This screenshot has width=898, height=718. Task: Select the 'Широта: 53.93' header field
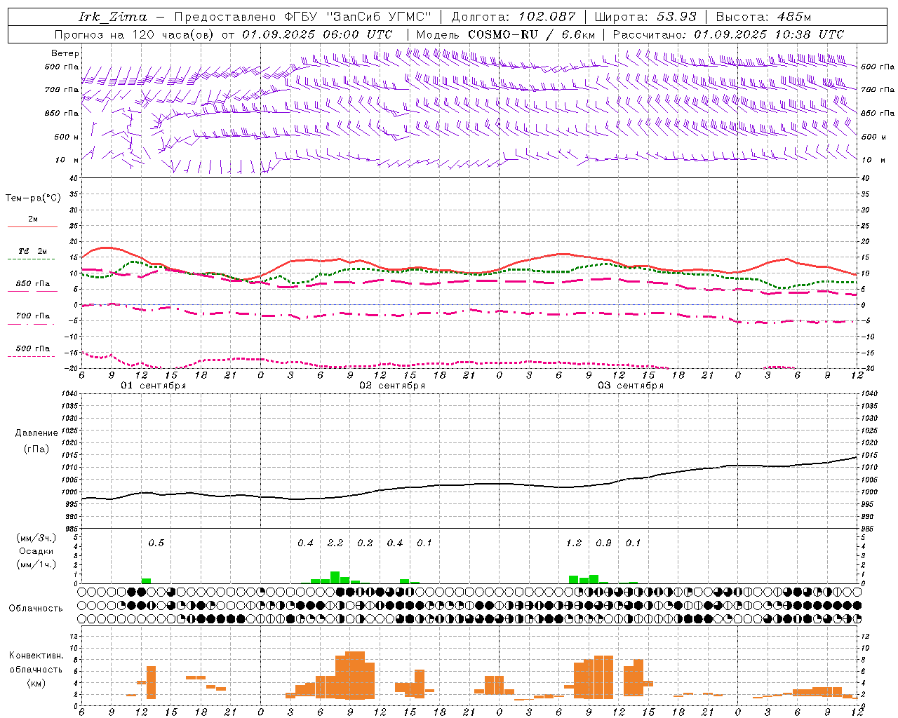click(x=645, y=17)
